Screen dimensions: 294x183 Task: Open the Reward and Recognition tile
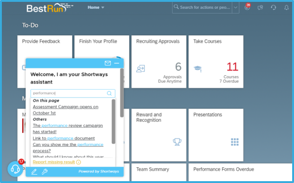coord(159,135)
